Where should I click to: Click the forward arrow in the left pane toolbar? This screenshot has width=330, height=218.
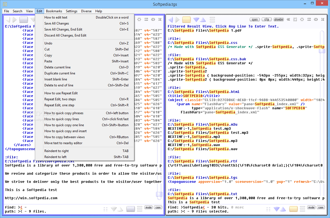click(15, 20)
